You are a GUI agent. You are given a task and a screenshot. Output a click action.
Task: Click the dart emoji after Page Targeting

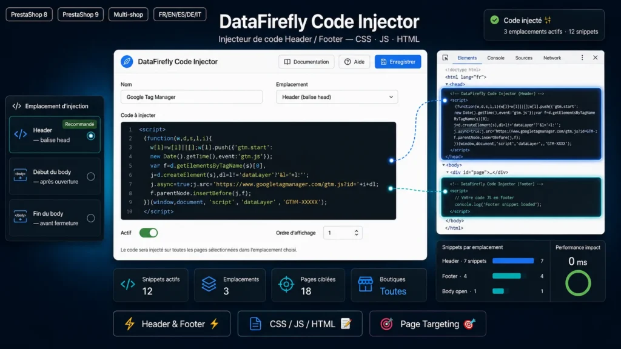(469, 324)
